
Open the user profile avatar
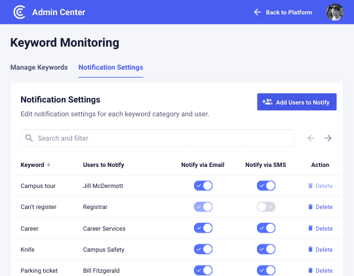point(335,12)
